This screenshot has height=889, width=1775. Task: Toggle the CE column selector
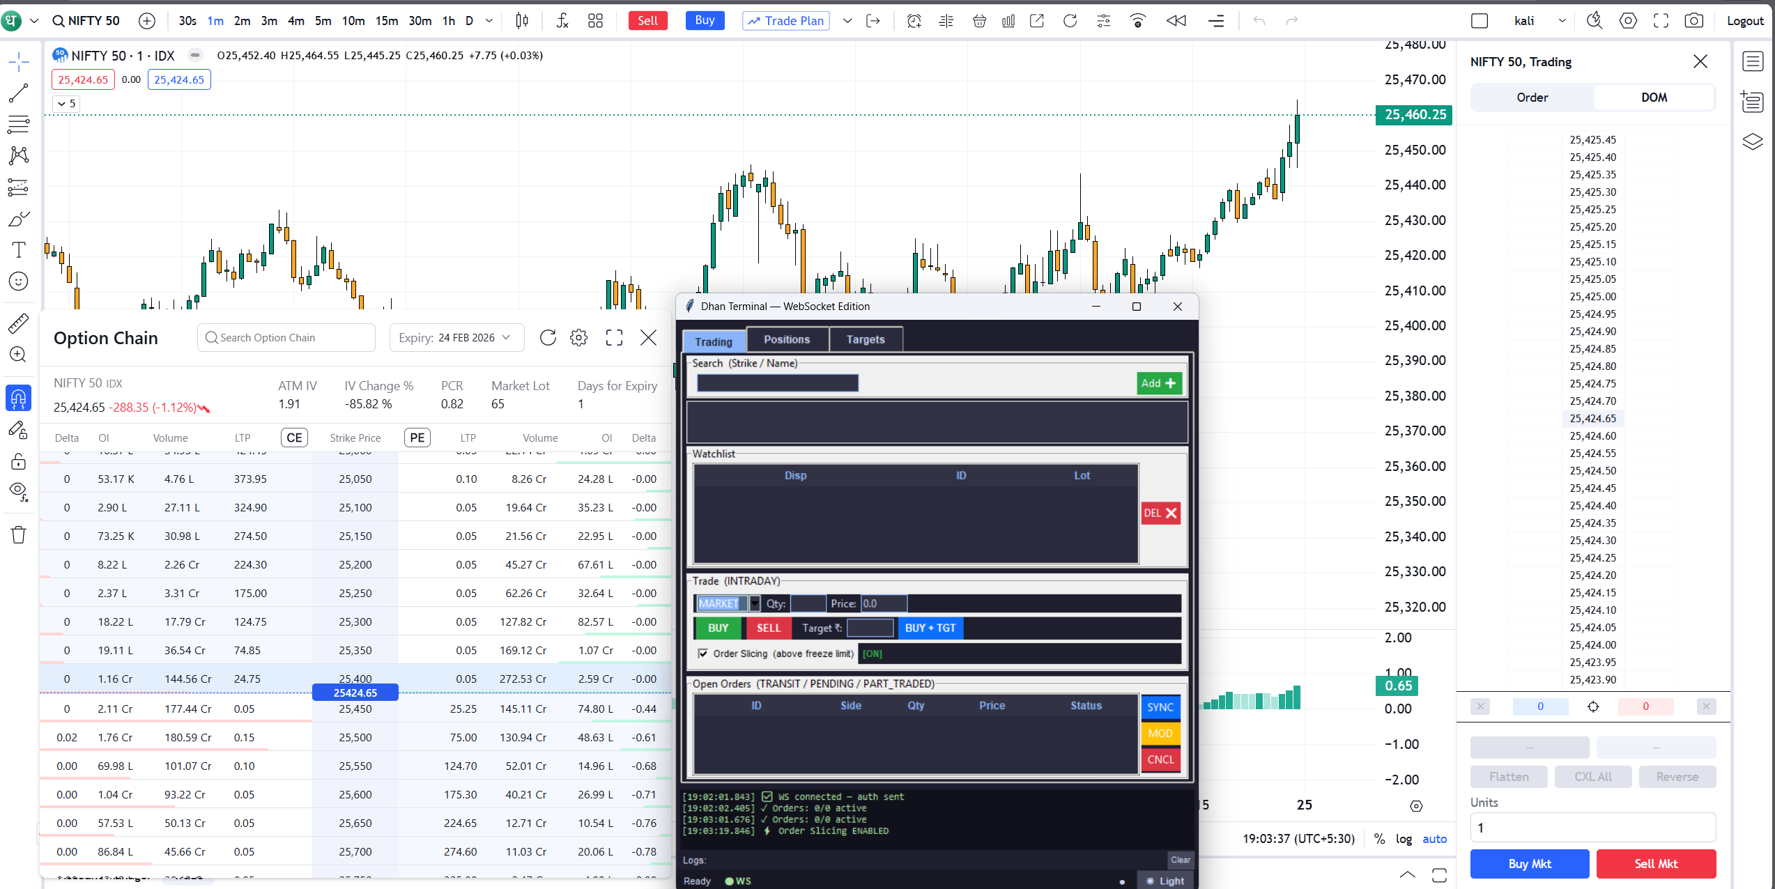tap(294, 438)
